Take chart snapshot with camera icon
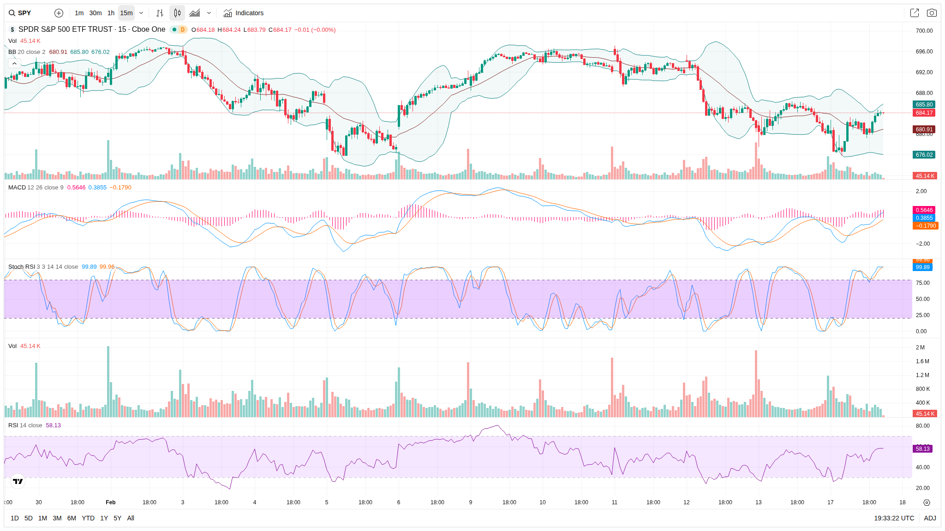The width and height of the screenshot is (945, 531). (x=932, y=13)
